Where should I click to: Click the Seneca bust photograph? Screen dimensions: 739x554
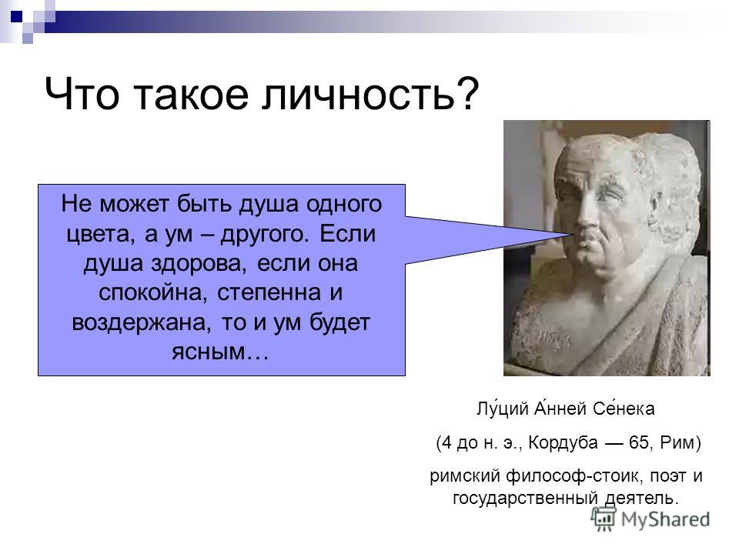[x=607, y=248]
